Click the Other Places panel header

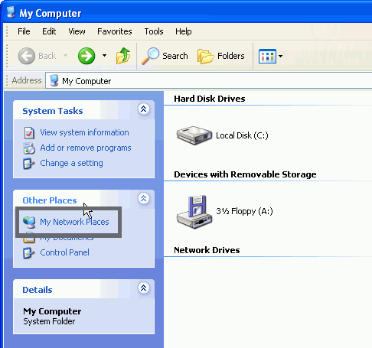pos(83,200)
